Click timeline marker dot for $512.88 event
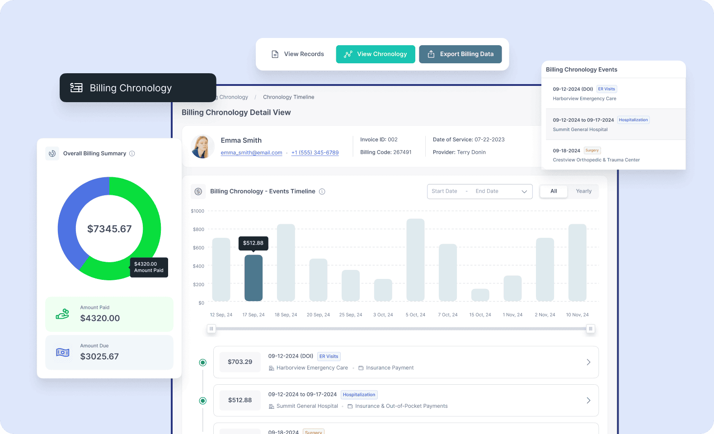The image size is (714, 434). pyautogui.click(x=203, y=401)
